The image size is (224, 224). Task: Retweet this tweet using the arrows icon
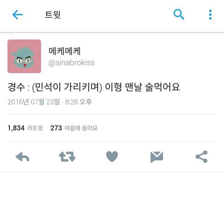[67, 157]
